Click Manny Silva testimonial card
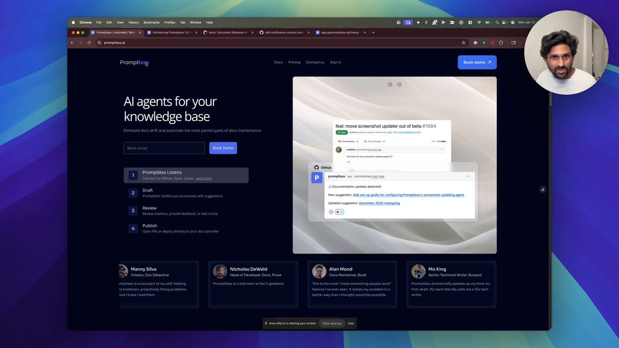This screenshot has width=619, height=348. 159,285
